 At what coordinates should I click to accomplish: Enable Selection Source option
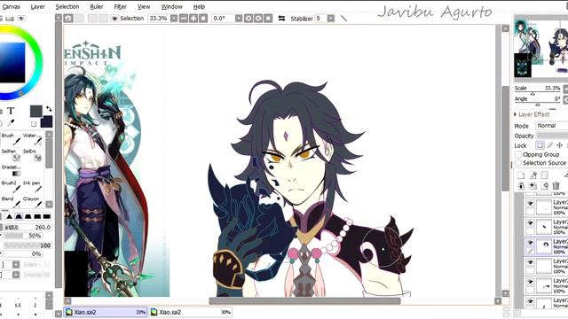point(518,163)
